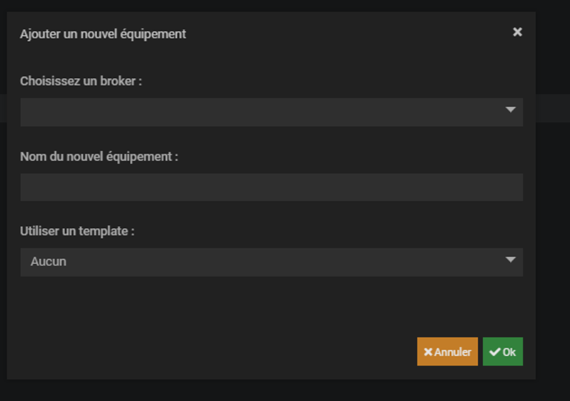The width and height of the screenshot is (570, 401).
Task: Click the "Nom du nouvel équipement :" label
Action: [99, 156]
